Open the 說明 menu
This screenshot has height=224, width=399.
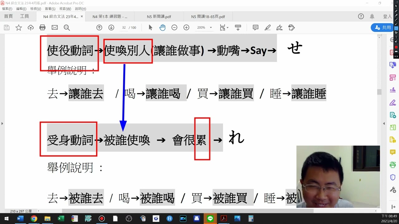(80, 9)
